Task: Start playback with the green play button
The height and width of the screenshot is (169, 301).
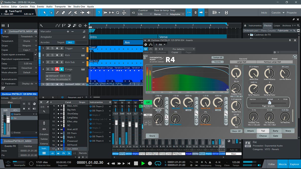Action: 143,163
